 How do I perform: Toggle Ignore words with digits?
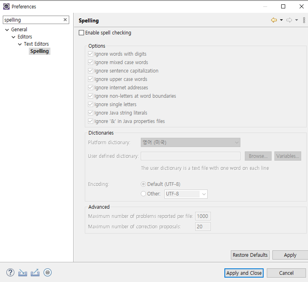90,54
